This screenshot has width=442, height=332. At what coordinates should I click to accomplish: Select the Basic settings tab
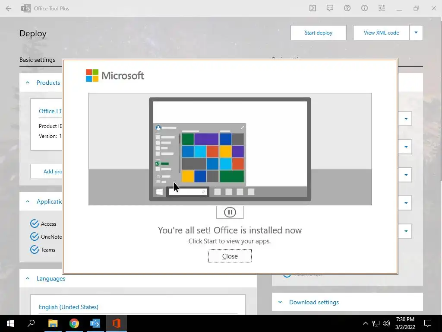(37, 60)
